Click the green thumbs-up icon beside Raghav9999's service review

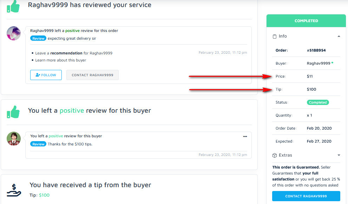click(13, 6)
